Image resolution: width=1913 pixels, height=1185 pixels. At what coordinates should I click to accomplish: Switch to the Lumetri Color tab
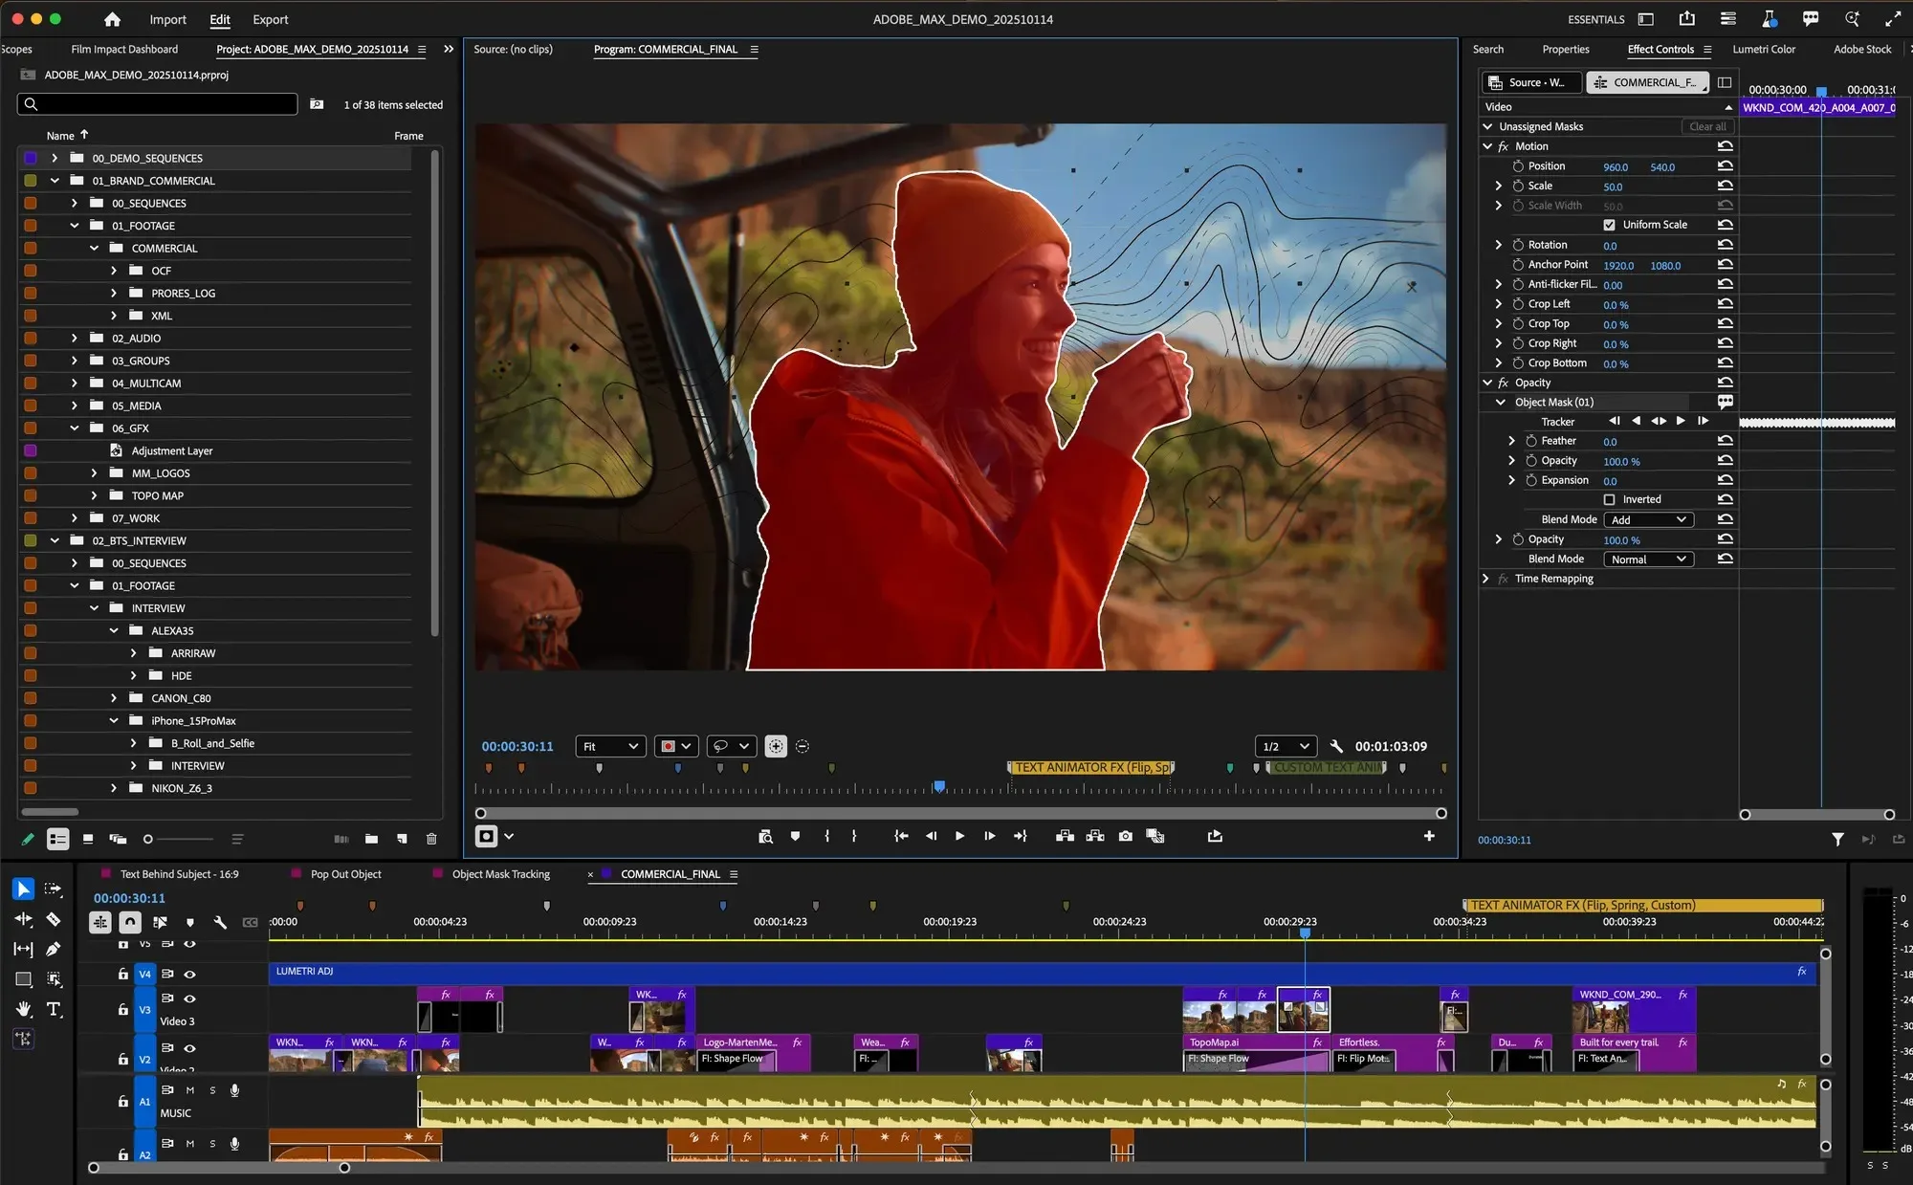pyautogui.click(x=1765, y=49)
